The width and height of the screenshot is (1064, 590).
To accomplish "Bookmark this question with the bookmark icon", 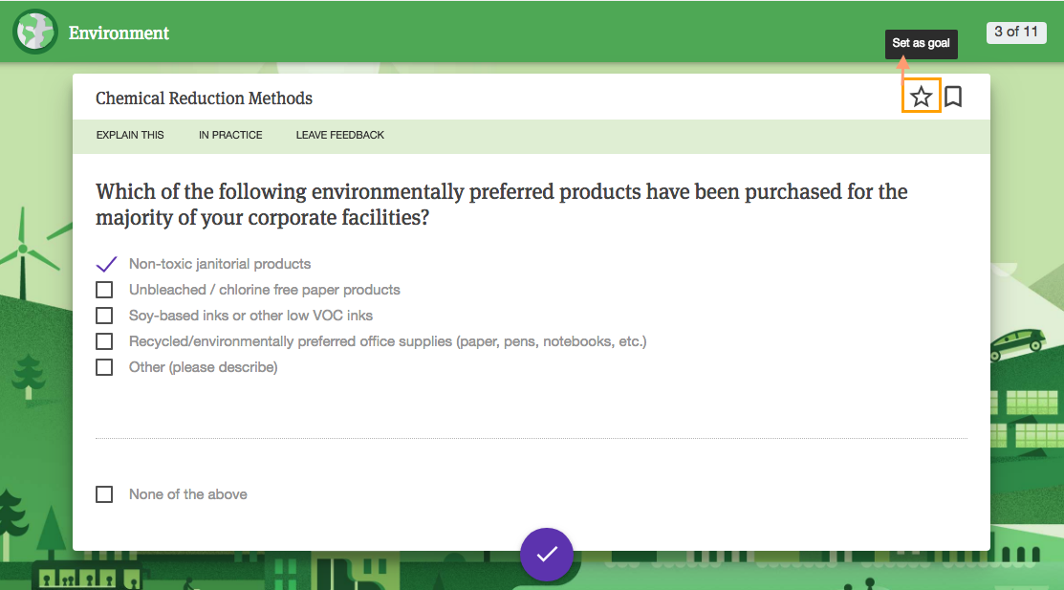I will [953, 97].
